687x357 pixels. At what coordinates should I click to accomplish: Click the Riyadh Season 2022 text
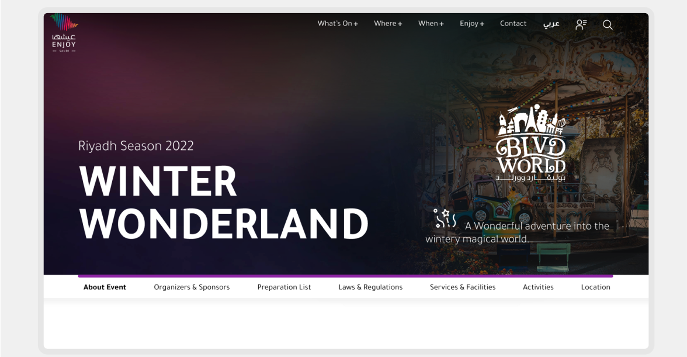pos(136,146)
